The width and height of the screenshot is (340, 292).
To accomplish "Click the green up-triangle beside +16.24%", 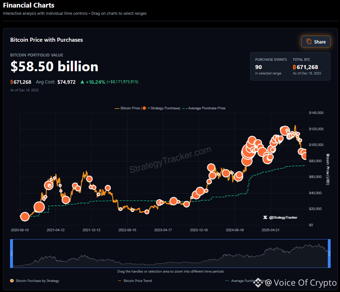I will pyautogui.click(x=82, y=82).
